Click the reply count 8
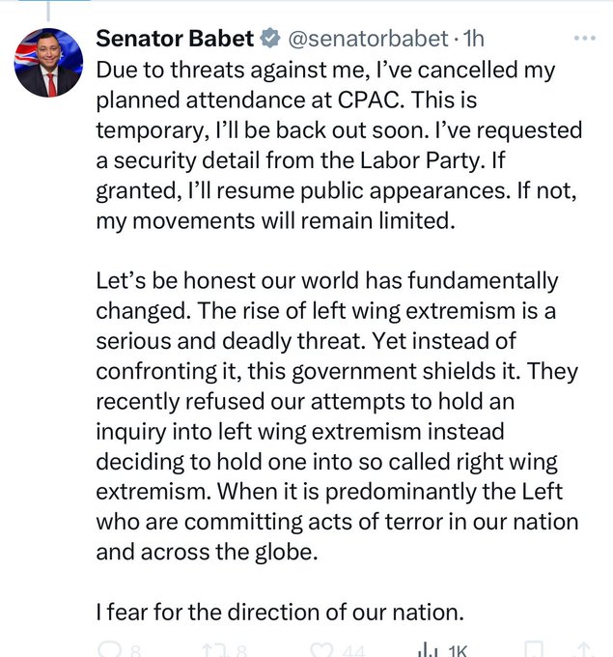This screenshot has height=657, width=613. [135, 651]
